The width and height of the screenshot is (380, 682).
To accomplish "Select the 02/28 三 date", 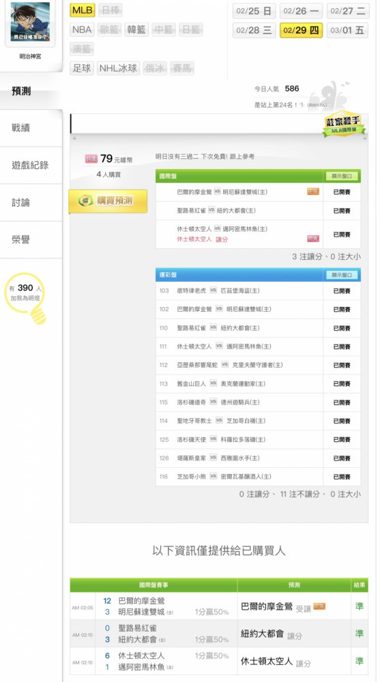I will point(254,31).
